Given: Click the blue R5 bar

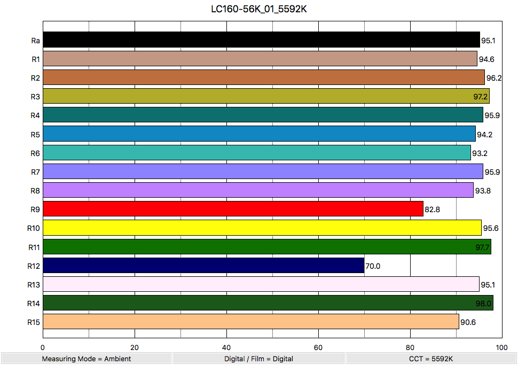Looking at the screenshot, I should 259,134.
